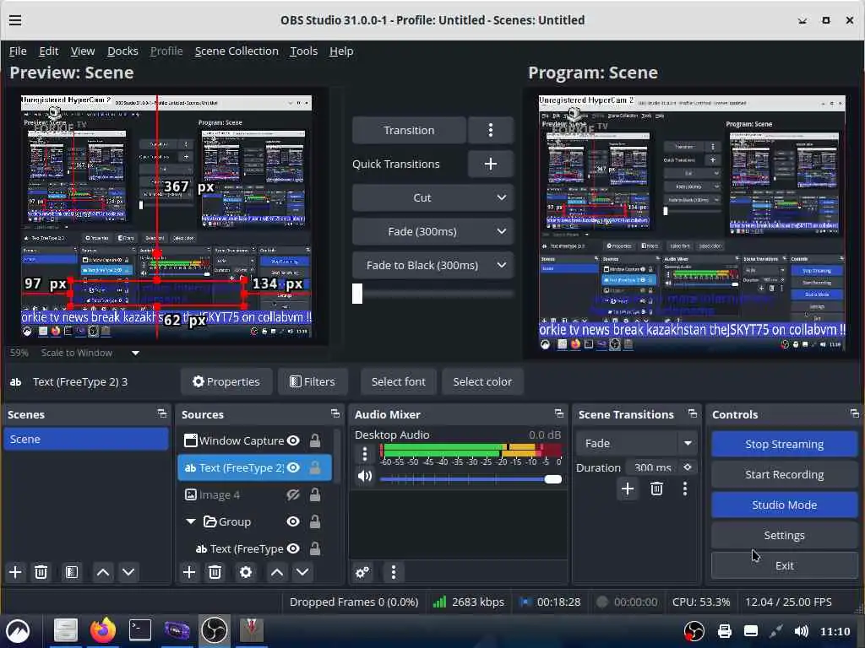This screenshot has height=648, width=865.
Task: Open Cut quick transition dropdown
Action: (433, 197)
